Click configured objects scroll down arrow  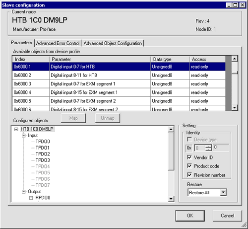click(x=171, y=199)
